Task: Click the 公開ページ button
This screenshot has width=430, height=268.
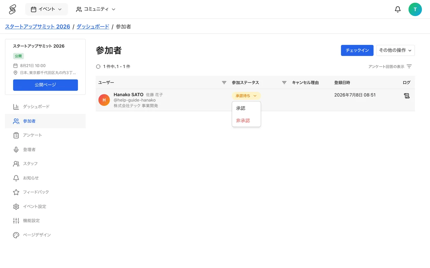Action: point(45,85)
